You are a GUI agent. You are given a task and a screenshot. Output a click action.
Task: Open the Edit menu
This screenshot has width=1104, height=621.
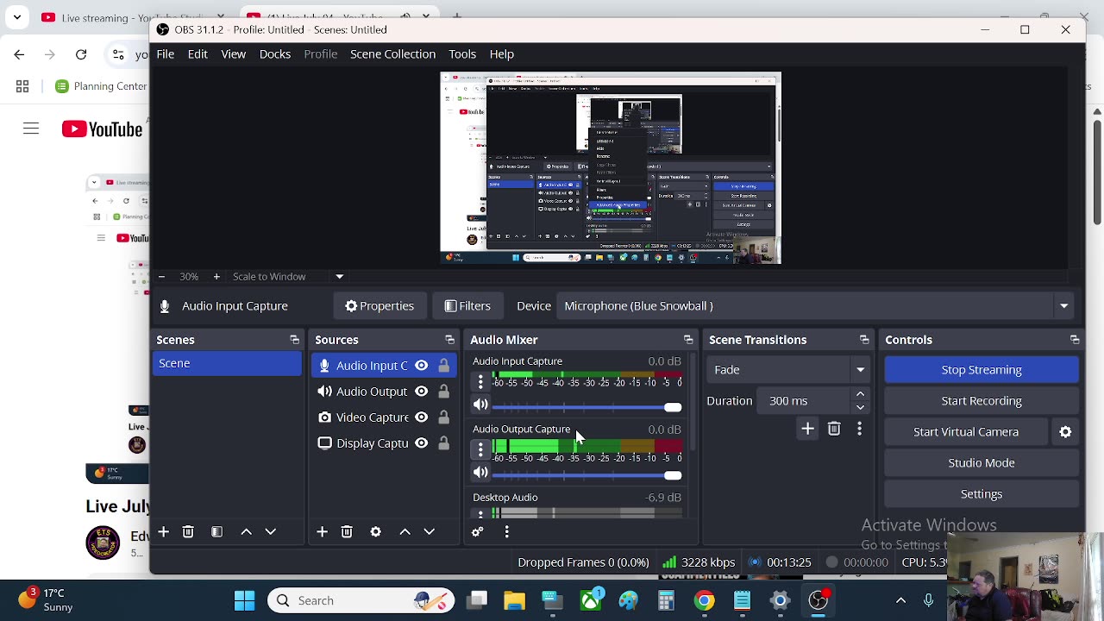click(x=198, y=54)
